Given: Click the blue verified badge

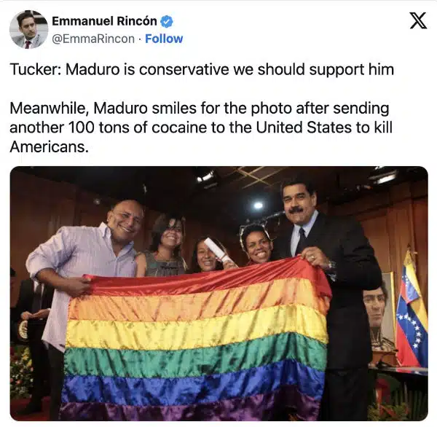Looking at the screenshot, I should point(167,21).
